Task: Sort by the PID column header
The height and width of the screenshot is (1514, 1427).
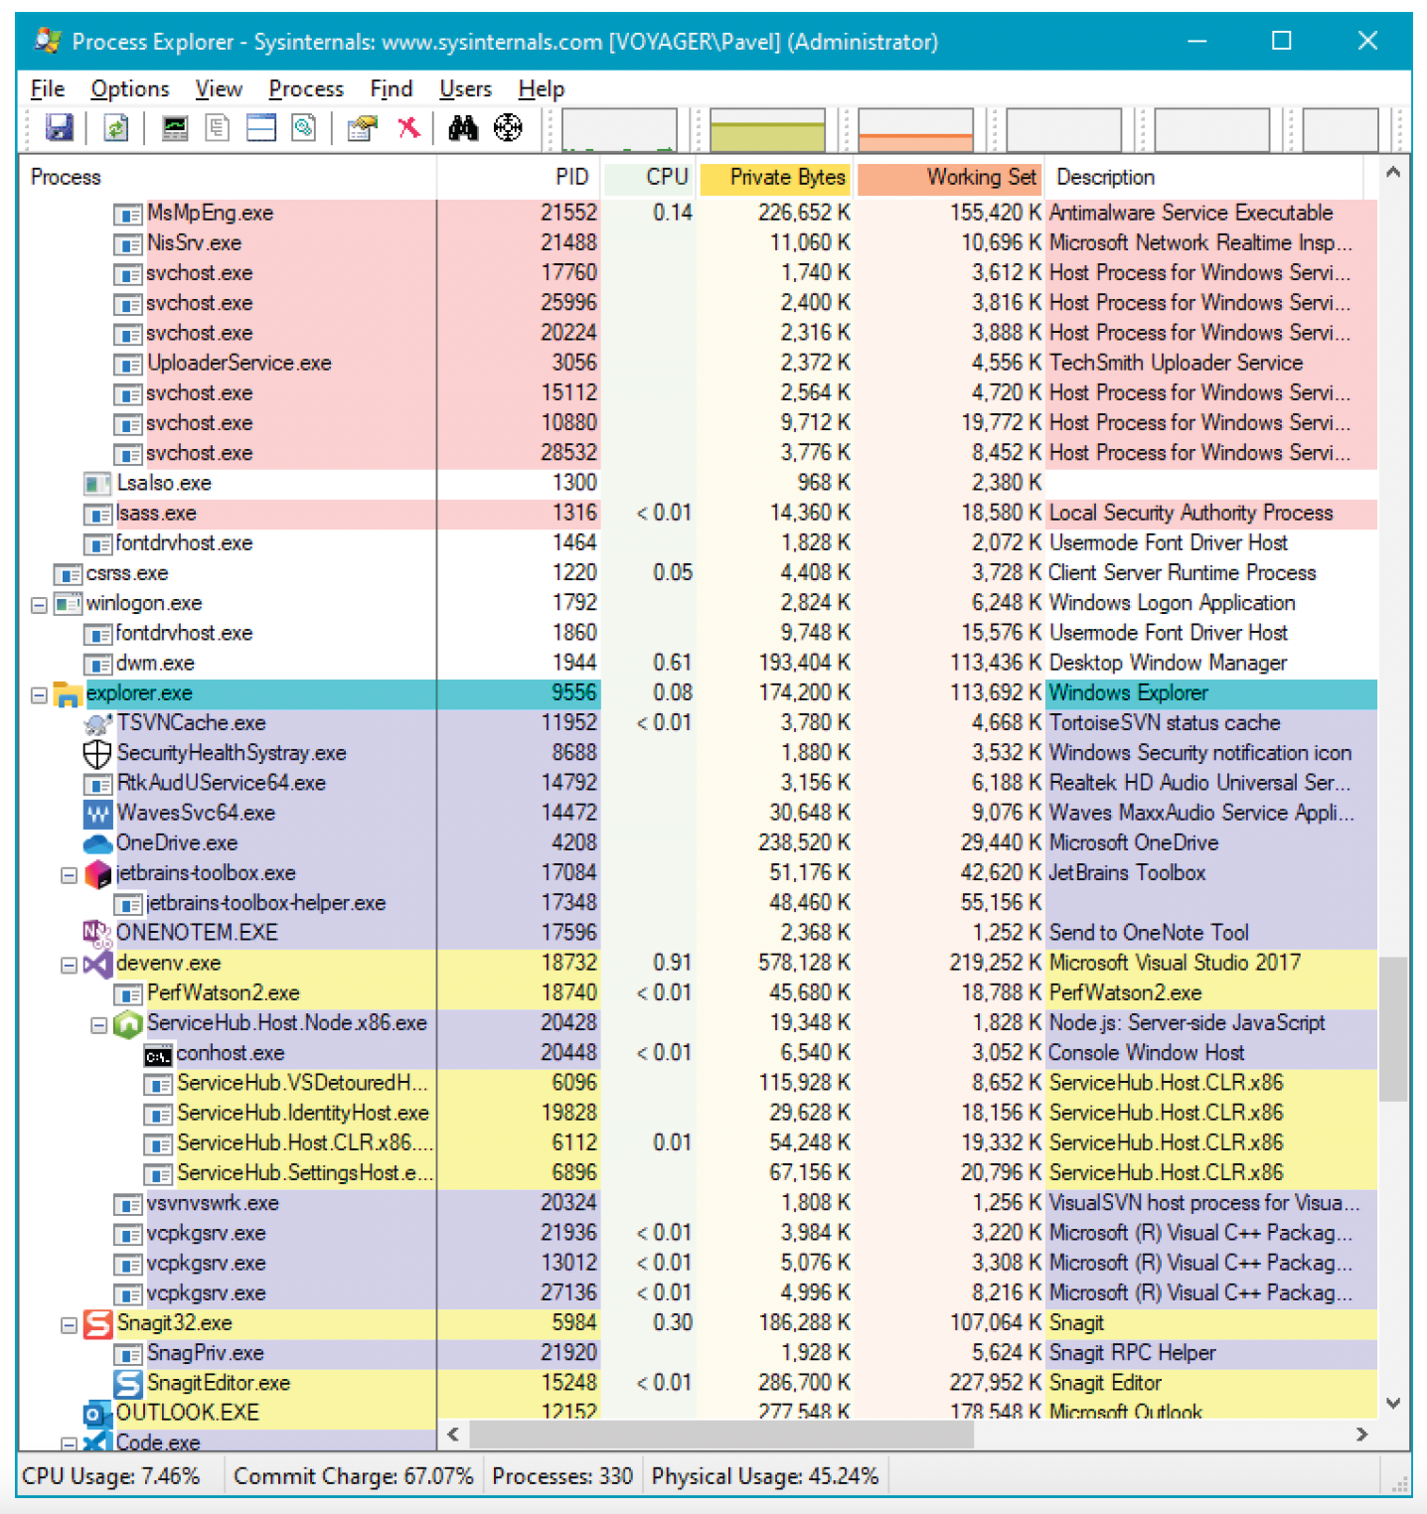Action: (x=519, y=177)
